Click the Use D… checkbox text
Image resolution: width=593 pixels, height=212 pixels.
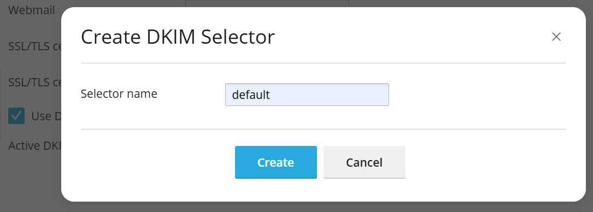46,116
